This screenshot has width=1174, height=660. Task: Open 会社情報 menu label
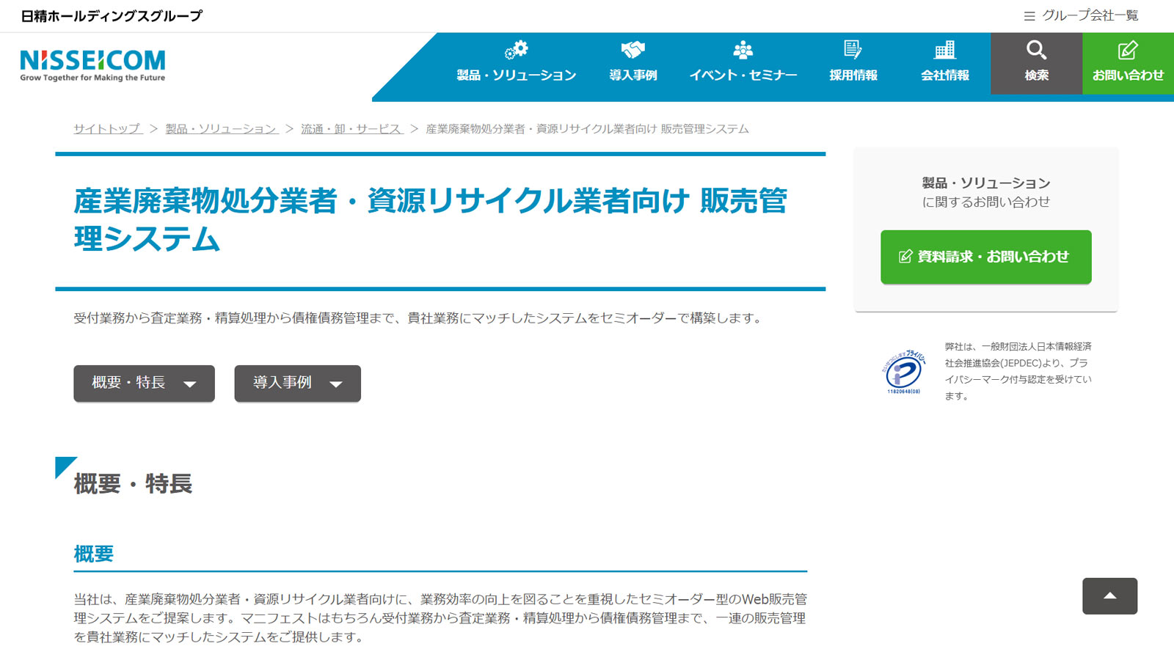coord(944,75)
